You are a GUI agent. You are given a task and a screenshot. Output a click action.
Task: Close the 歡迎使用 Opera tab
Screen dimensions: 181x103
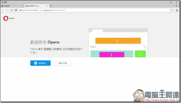(47, 6)
